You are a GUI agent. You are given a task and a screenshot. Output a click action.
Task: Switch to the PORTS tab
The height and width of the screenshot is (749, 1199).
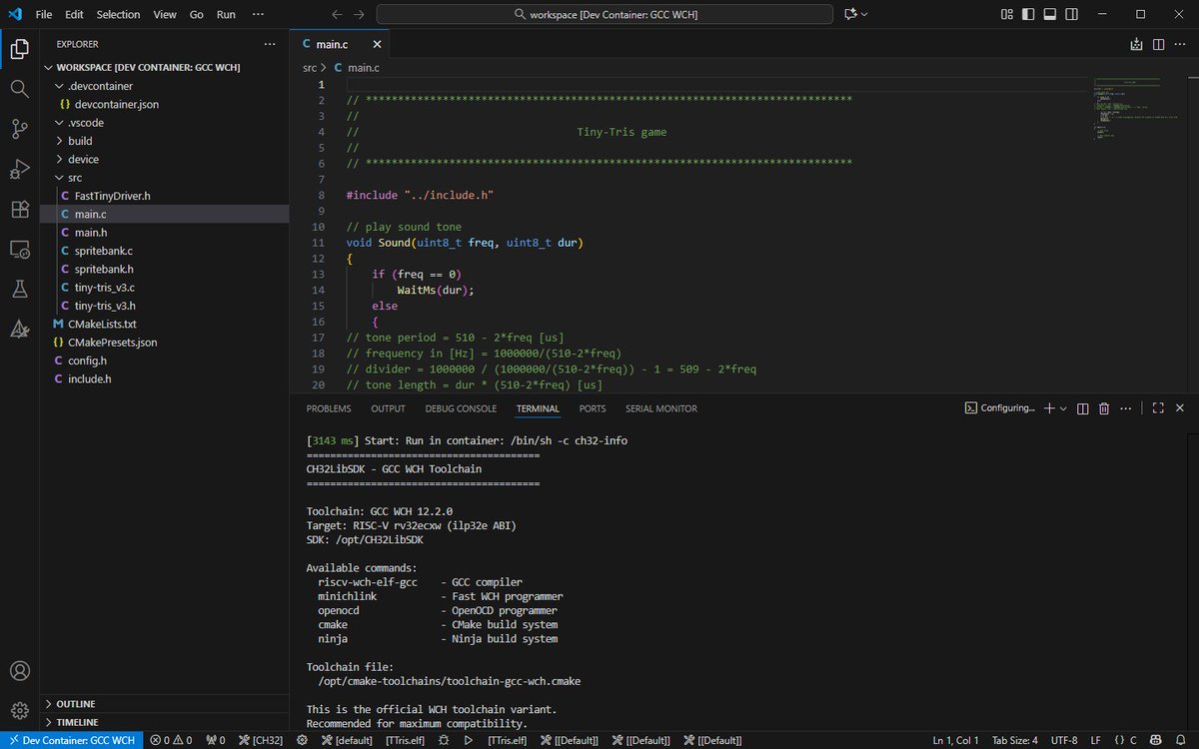click(x=593, y=408)
